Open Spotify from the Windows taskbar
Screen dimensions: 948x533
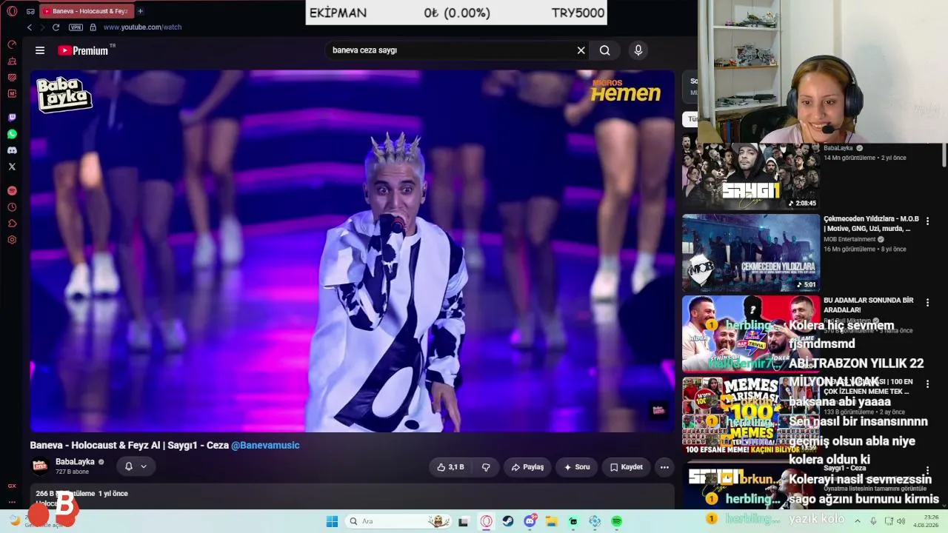pyautogui.click(x=616, y=521)
